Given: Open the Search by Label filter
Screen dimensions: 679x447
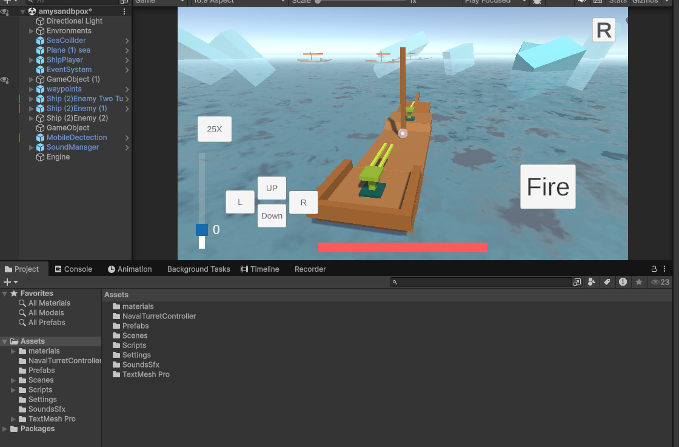Looking at the screenshot, I should [607, 282].
